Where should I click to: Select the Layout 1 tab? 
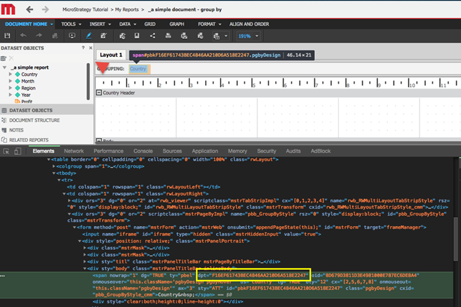pos(111,55)
